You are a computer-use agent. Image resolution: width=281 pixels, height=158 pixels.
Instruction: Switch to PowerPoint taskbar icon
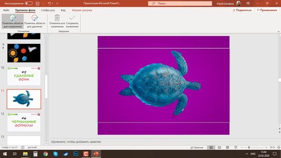click(96, 154)
